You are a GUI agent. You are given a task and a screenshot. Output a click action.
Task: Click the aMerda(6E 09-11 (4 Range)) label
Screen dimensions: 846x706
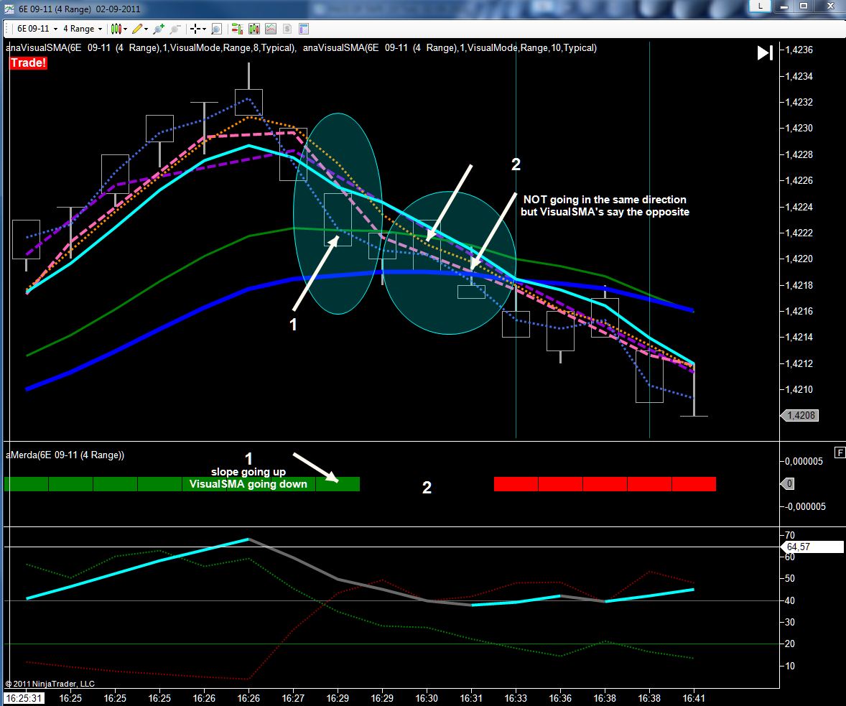pos(65,455)
